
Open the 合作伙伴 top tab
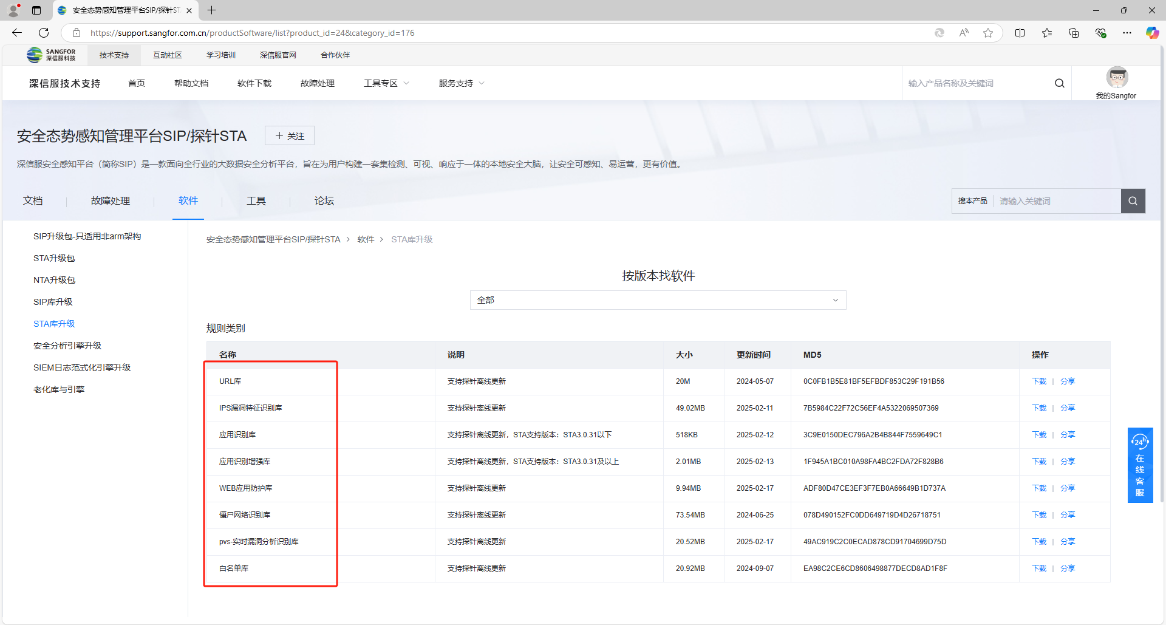335,55
